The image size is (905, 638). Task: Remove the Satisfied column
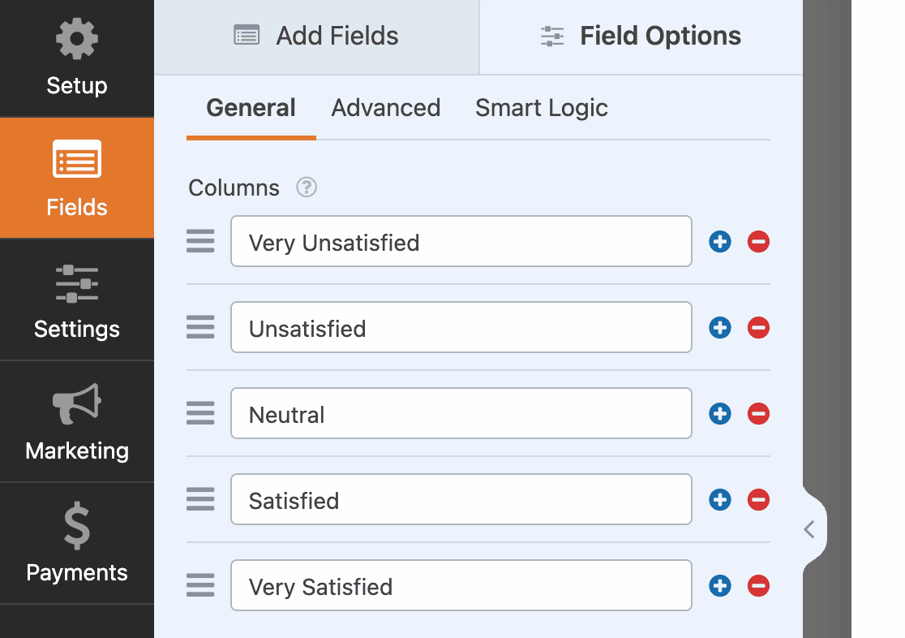pyautogui.click(x=758, y=500)
